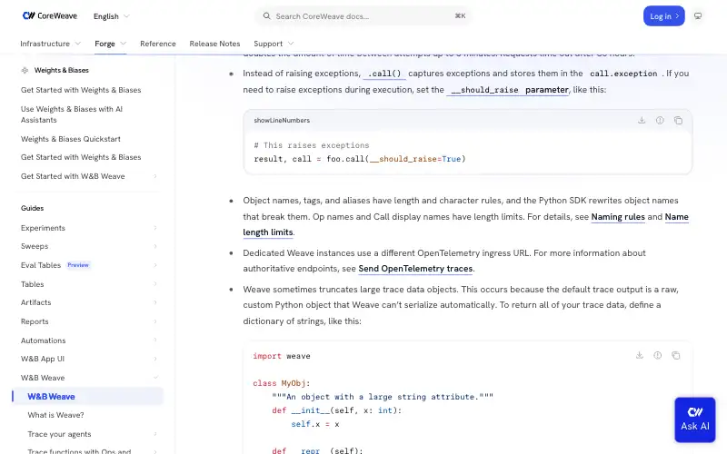Viewport: 727px width, 454px height.
Task: Select the highlighted W&B Weave page
Action: tap(88, 397)
